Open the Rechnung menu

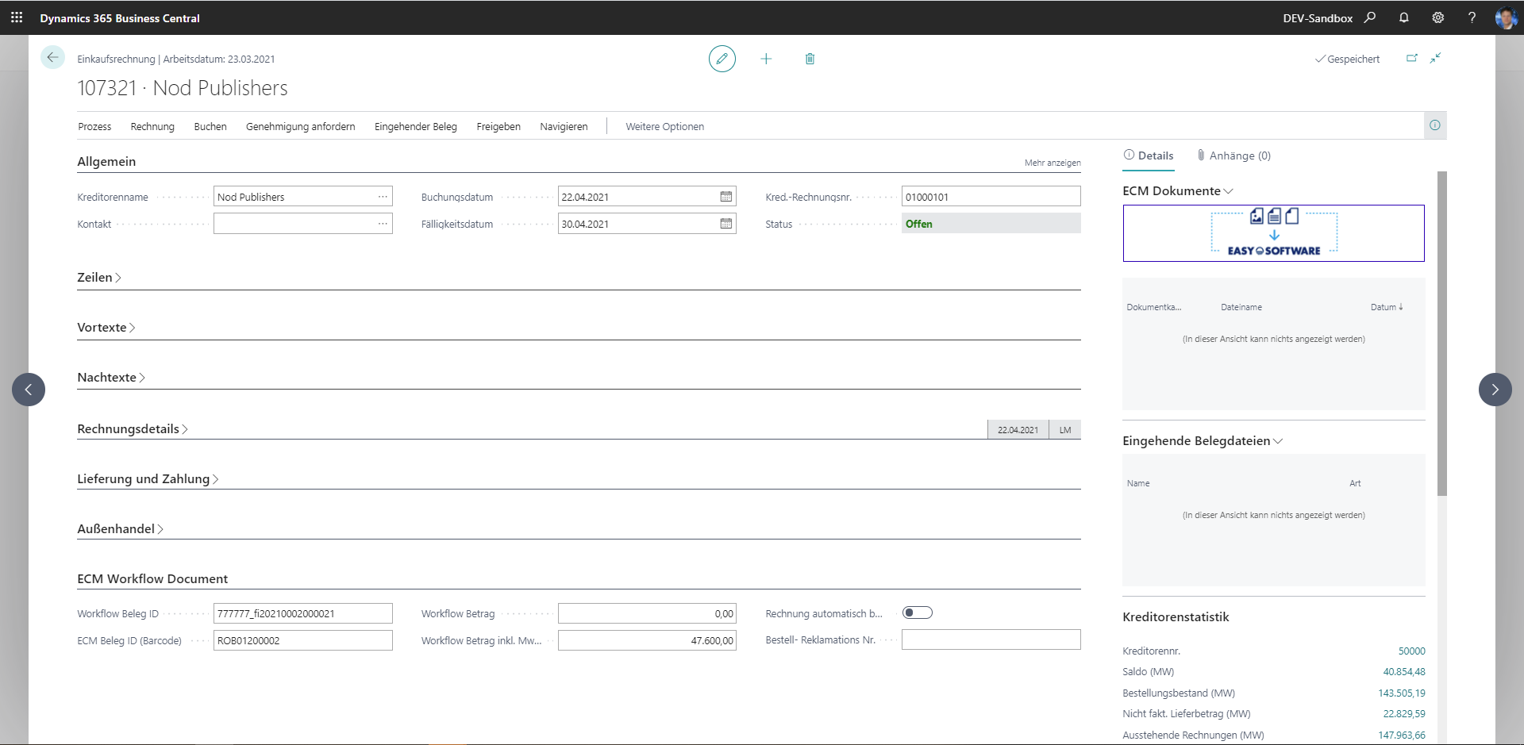(x=152, y=127)
